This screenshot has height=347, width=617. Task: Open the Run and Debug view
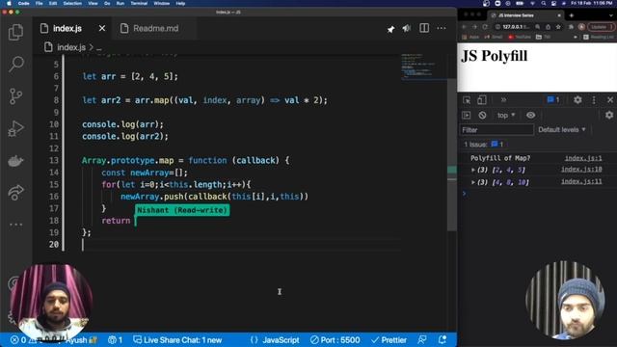(15, 128)
